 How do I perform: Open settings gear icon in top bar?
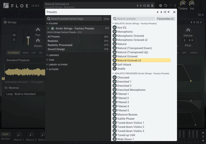click(160, 6)
